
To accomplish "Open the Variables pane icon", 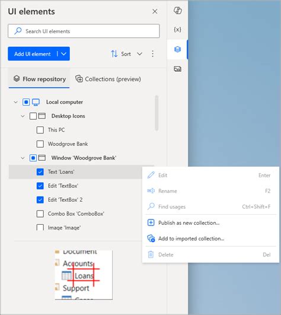I will pyautogui.click(x=177, y=30).
